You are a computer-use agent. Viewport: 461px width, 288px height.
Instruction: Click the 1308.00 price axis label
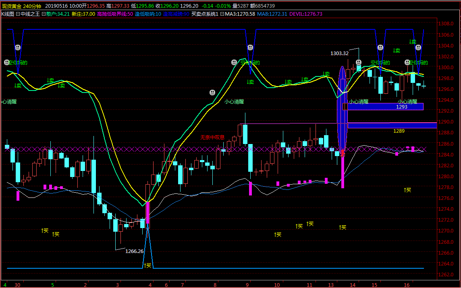pos(446,24)
